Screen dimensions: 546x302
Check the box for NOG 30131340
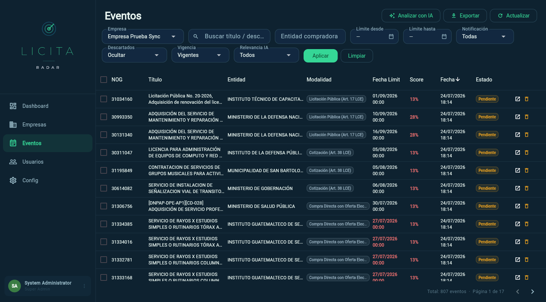pos(104,135)
